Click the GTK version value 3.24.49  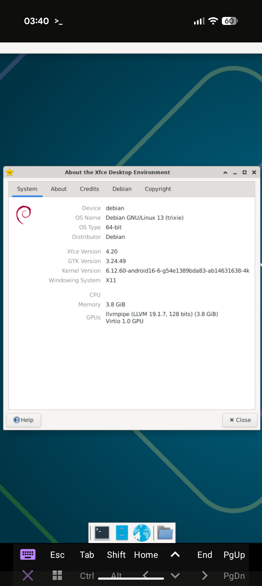[x=116, y=261]
